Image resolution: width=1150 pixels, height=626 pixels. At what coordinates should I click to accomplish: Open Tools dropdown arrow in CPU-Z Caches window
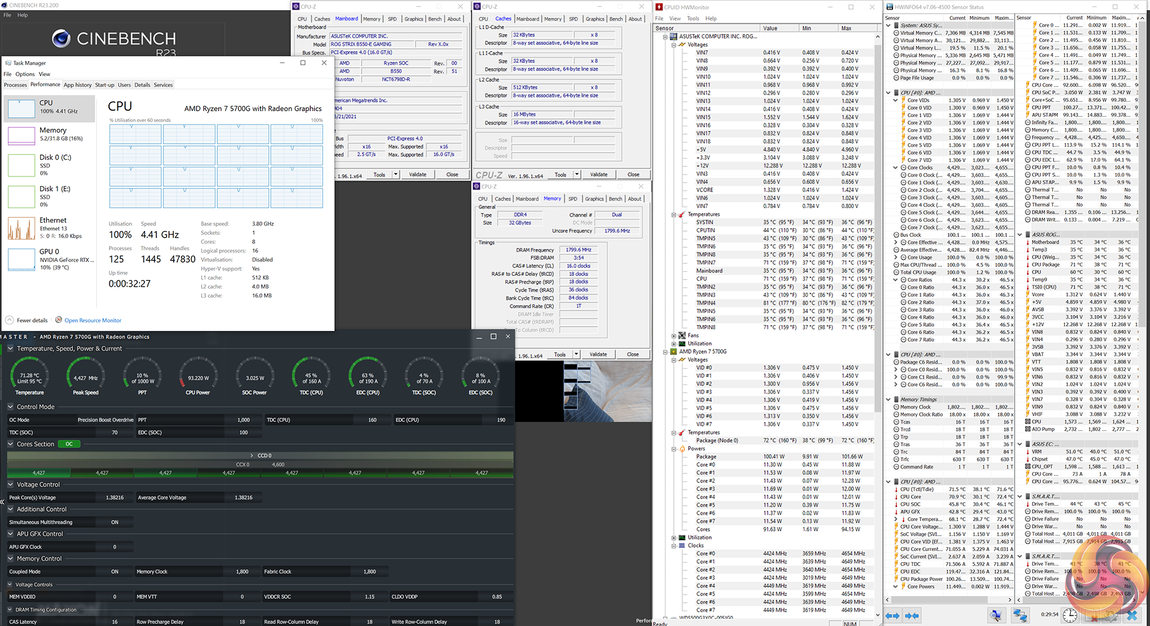click(x=577, y=175)
